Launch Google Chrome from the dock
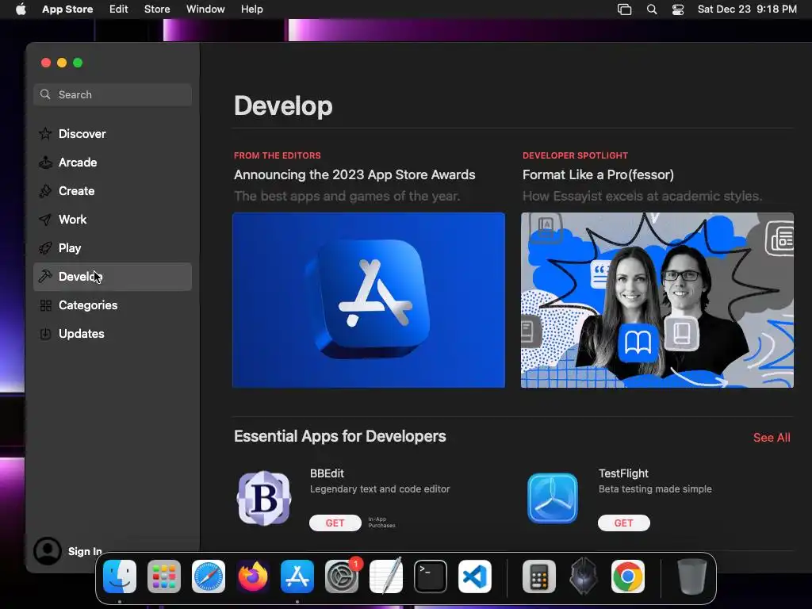This screenshot has height=609, width=812. [628, 576]
